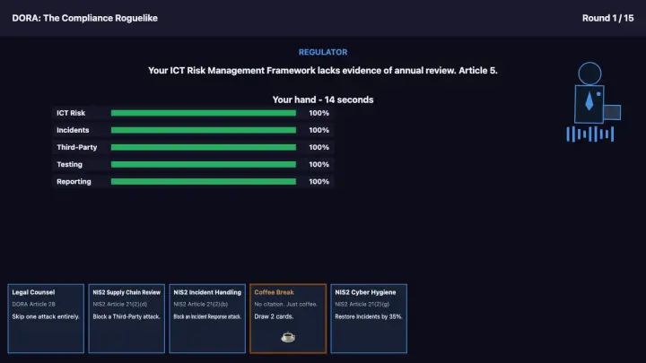Play the NIS2 Cyber Hygiene card

click(369, 318)
